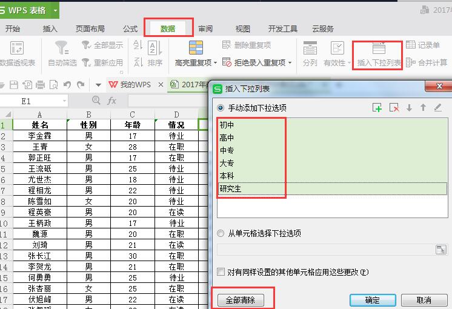The width and height of the screenshot is (452, 309).
Task: Select the 研究生 list option
Action: pyautogui.click(x=333, y=188)
